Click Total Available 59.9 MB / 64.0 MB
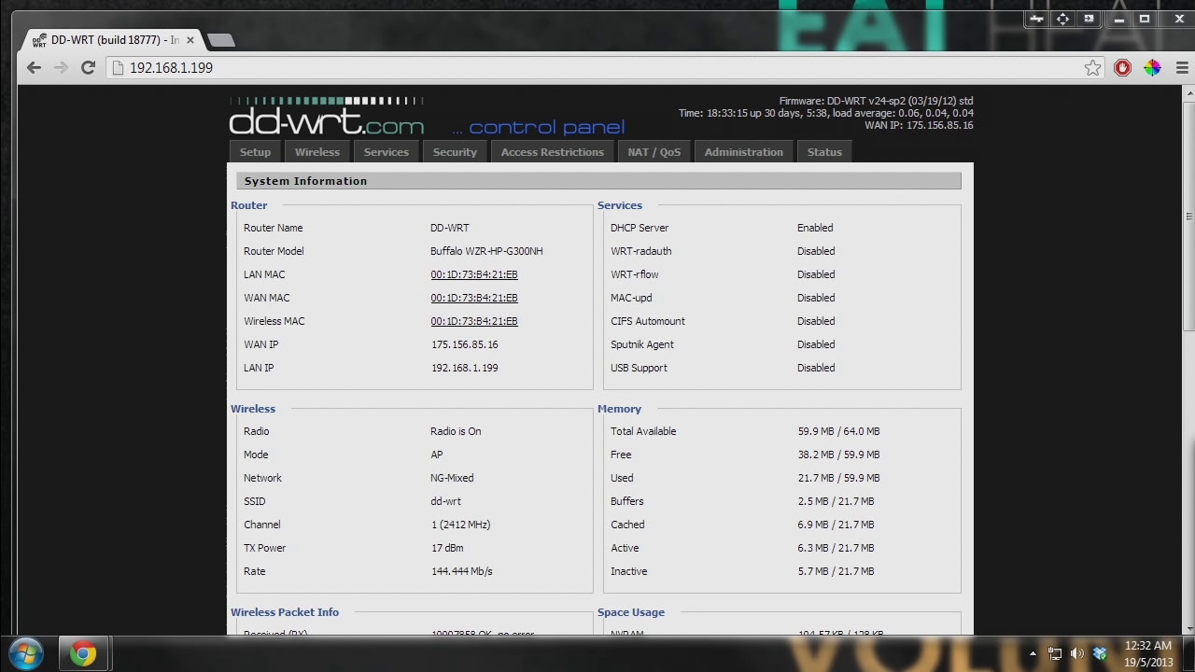 tap(838, 431)
